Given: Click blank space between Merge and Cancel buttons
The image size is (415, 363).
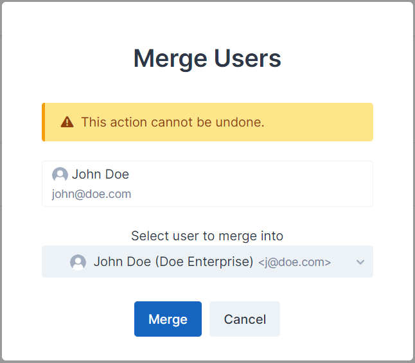Looking at the screenshot, I should coord(206,319).
